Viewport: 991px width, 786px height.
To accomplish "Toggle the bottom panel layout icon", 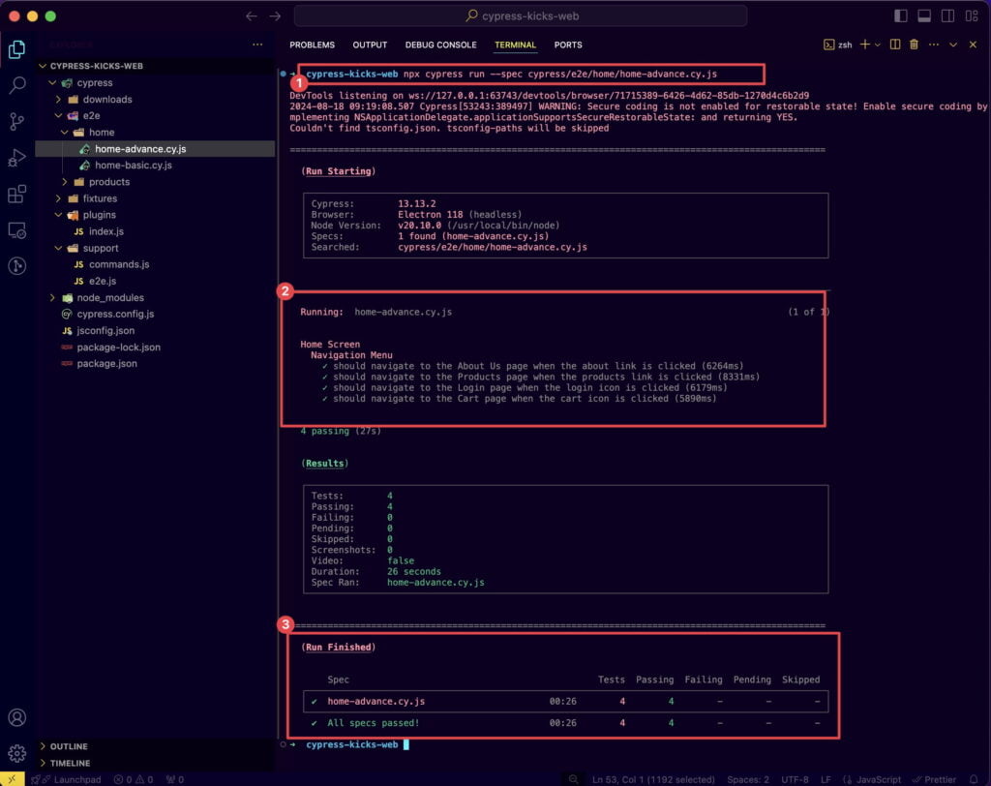I will tap(924, 15).
